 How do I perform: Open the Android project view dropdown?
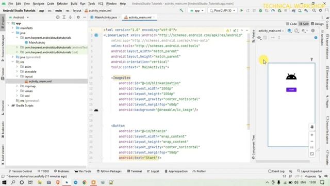point(19,17)
